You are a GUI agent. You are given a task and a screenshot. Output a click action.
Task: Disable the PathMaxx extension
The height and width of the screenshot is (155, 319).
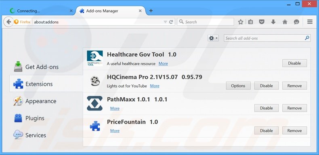(x=267, y=108)
